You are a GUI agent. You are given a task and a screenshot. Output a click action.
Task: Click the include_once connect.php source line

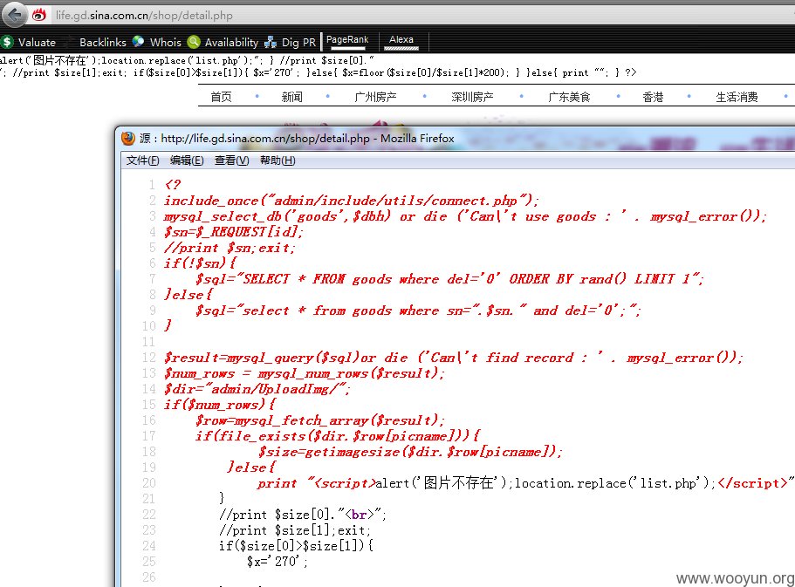click(351, 201)
